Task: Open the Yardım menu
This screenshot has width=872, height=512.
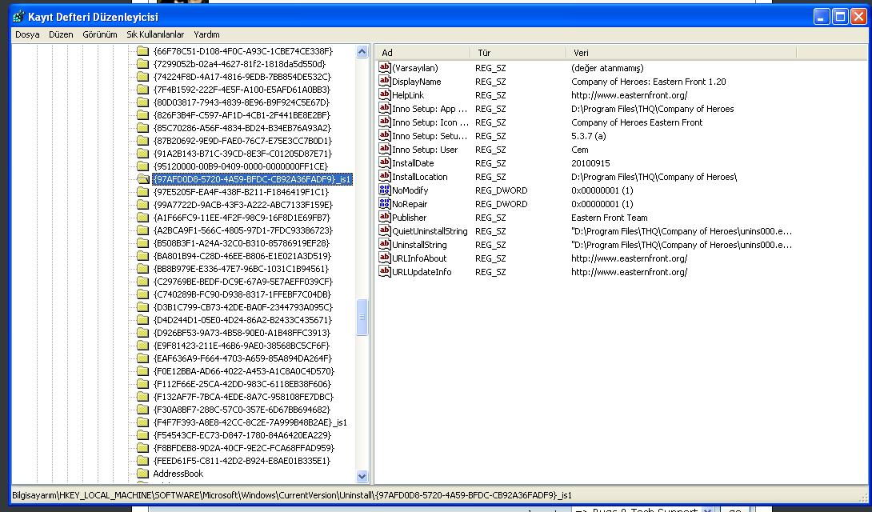Action: [x=206, y=34]
